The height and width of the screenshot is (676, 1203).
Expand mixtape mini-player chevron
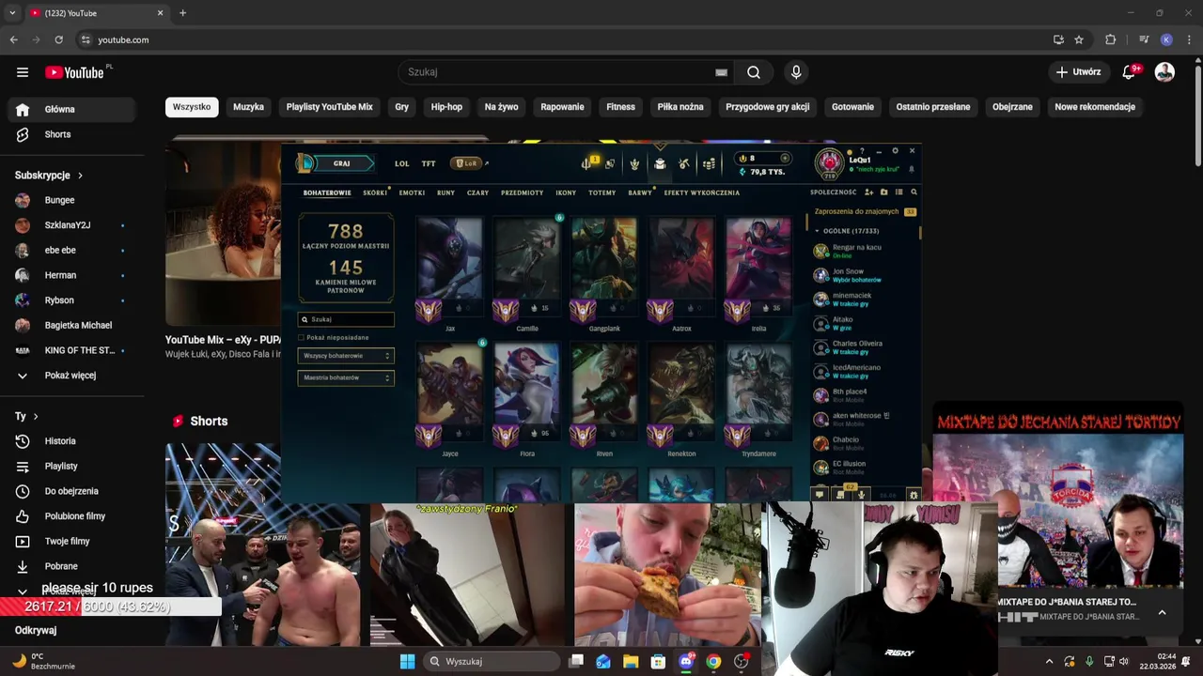[x=1162, y=612]
